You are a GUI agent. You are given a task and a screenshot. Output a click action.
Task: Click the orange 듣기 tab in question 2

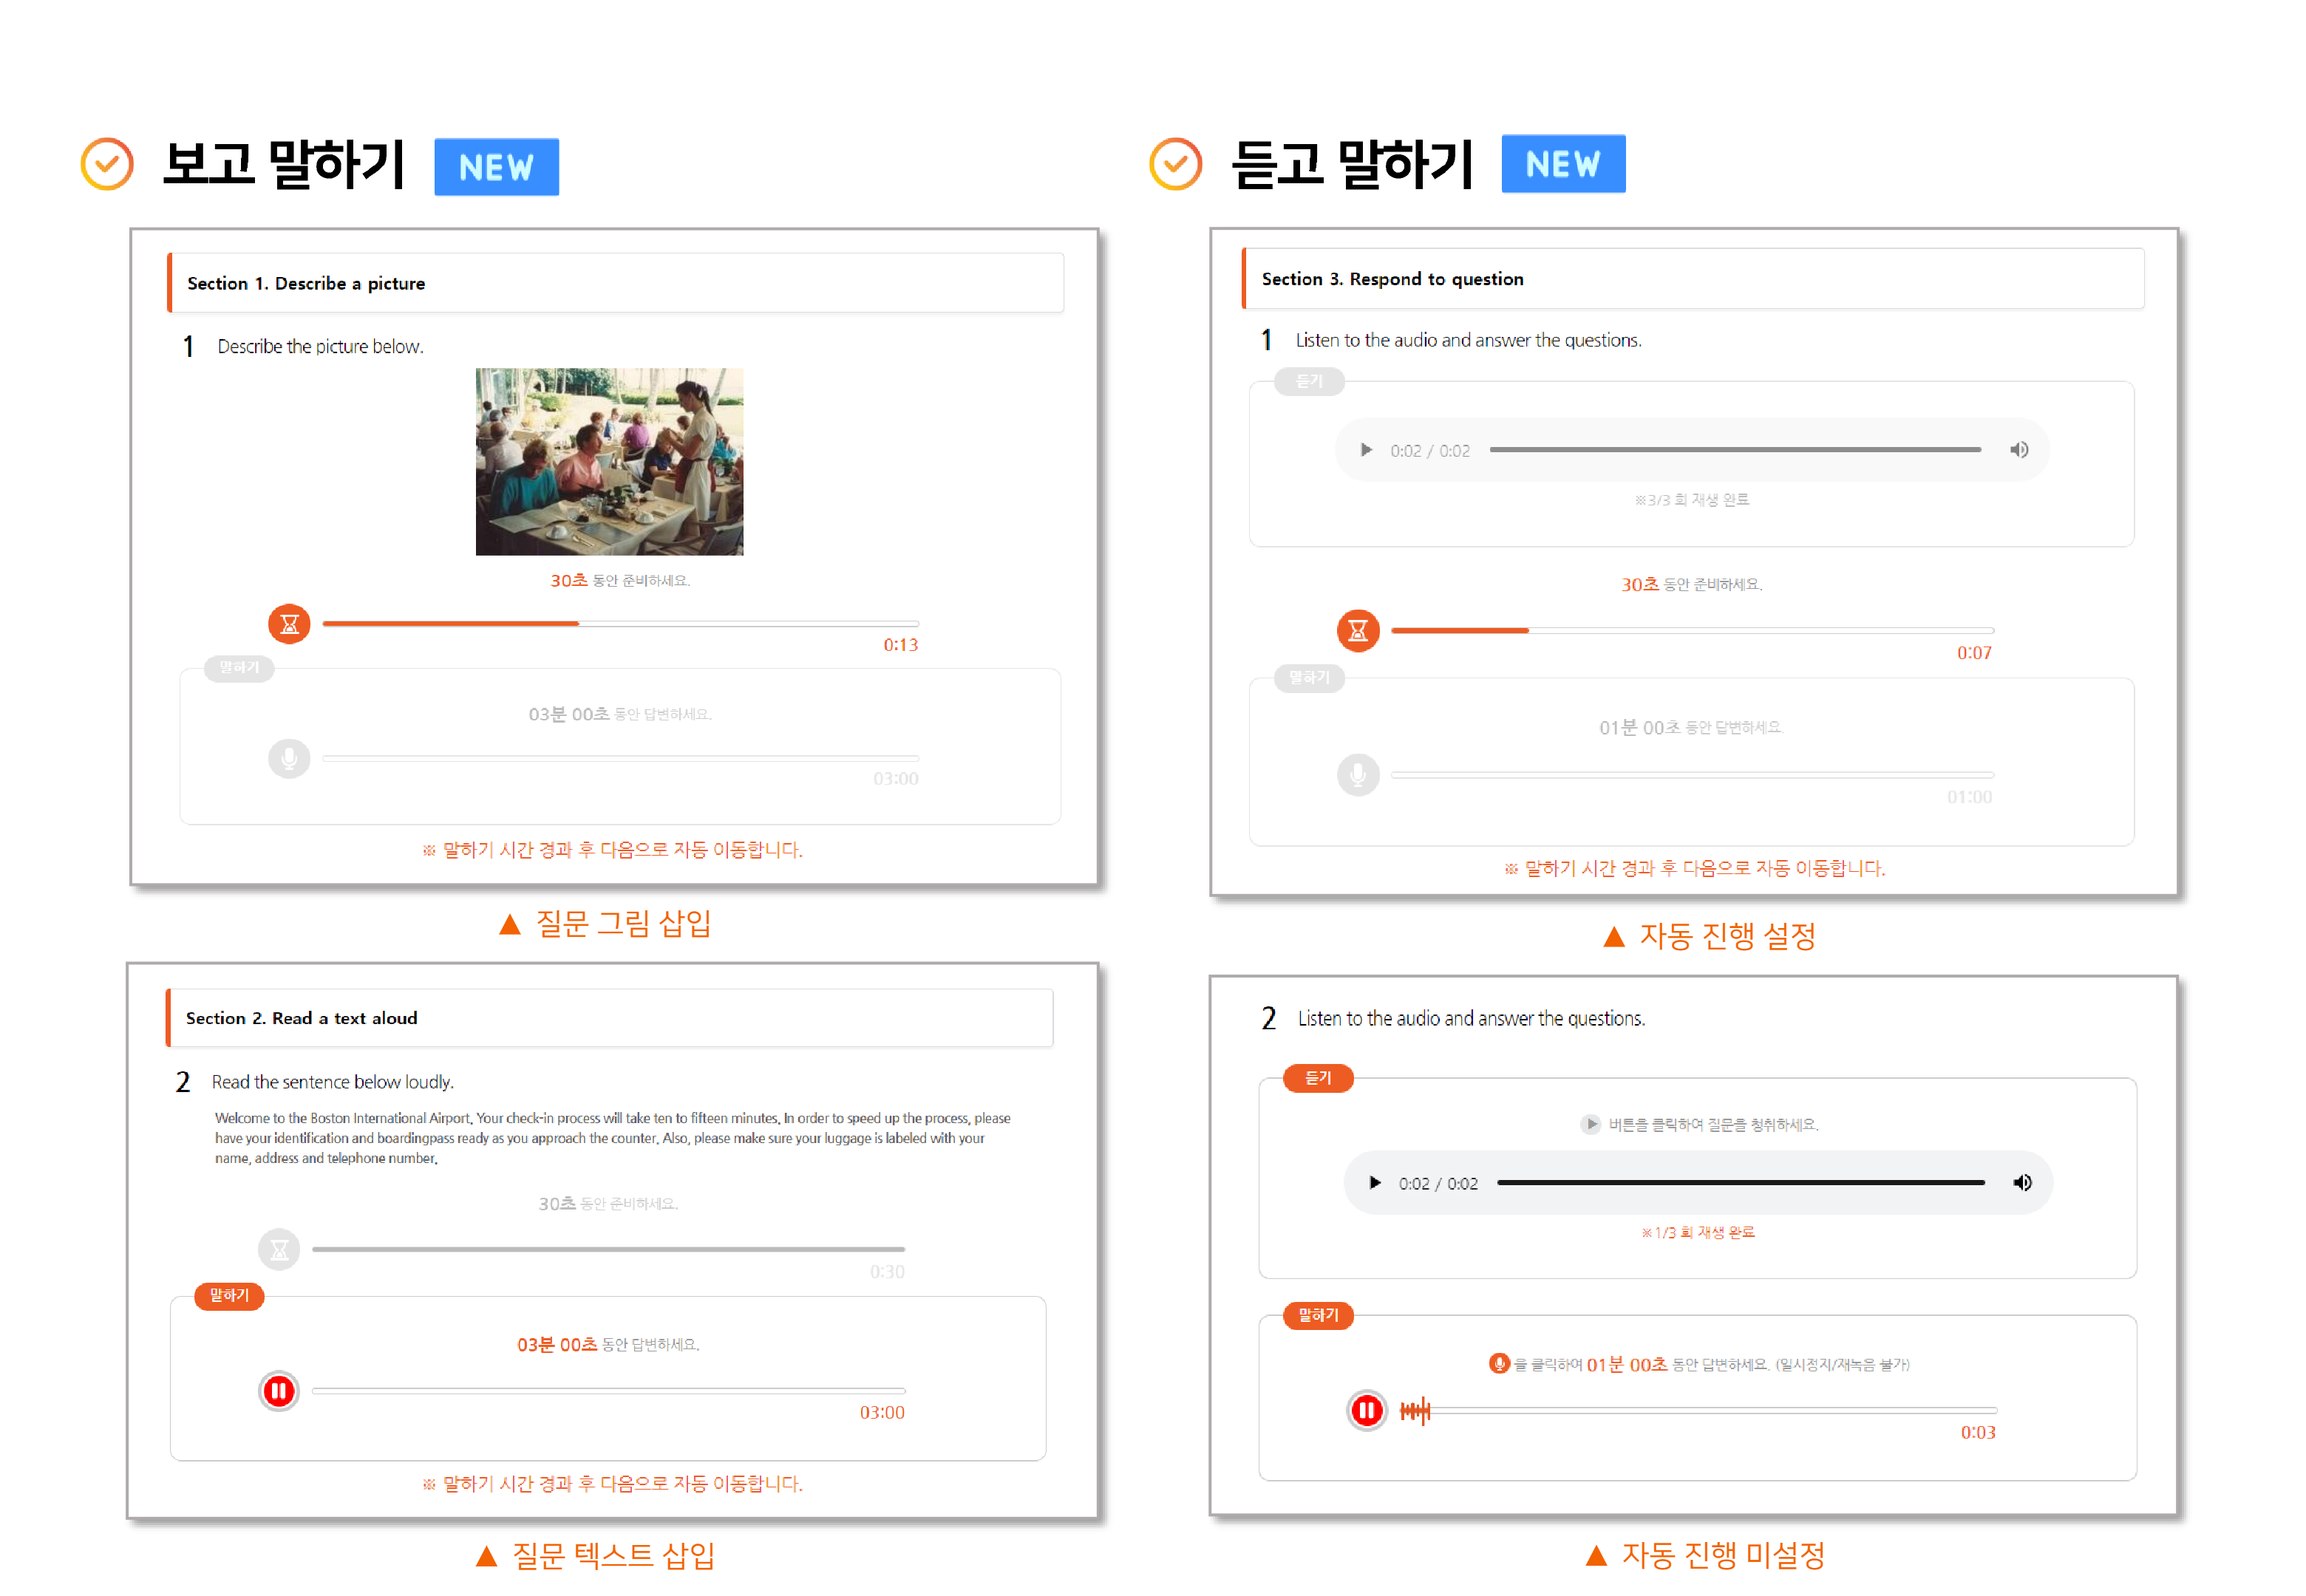(1318, 1078)
